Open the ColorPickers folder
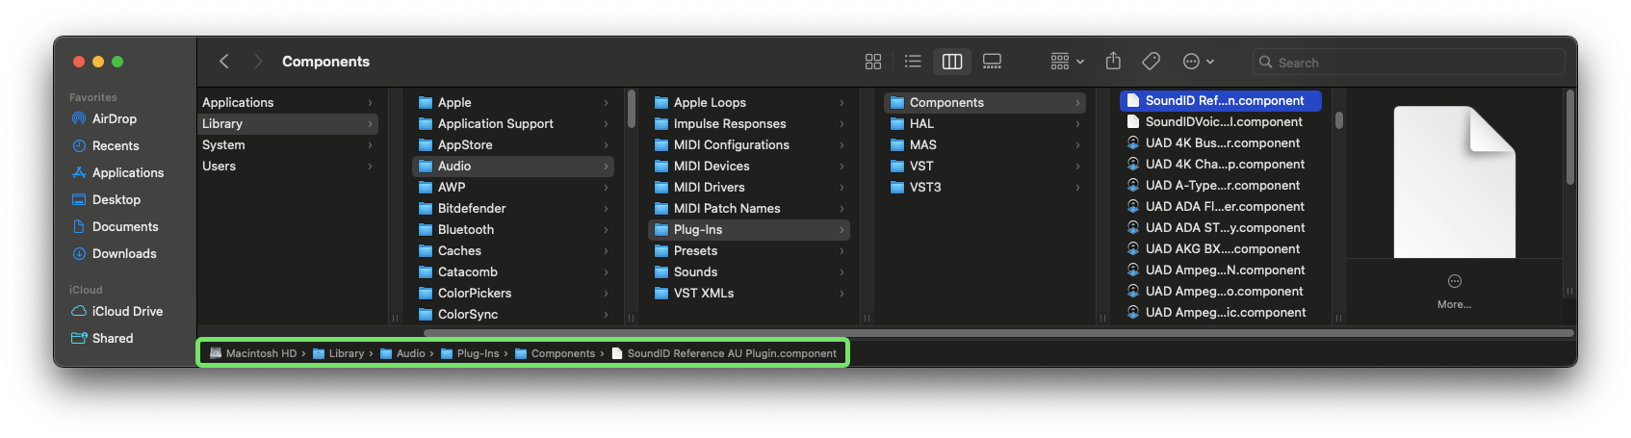The width and height of the screenshot is (1631, 438). [513, 293]
